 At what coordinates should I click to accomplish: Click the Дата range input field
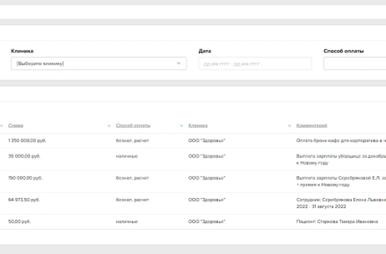[254, 63]
